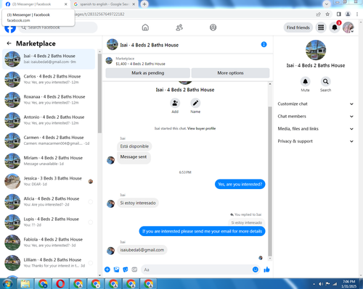Click the Si estoy interesado message from Isai
Screen dimensions: 363x289
[138, 203]
